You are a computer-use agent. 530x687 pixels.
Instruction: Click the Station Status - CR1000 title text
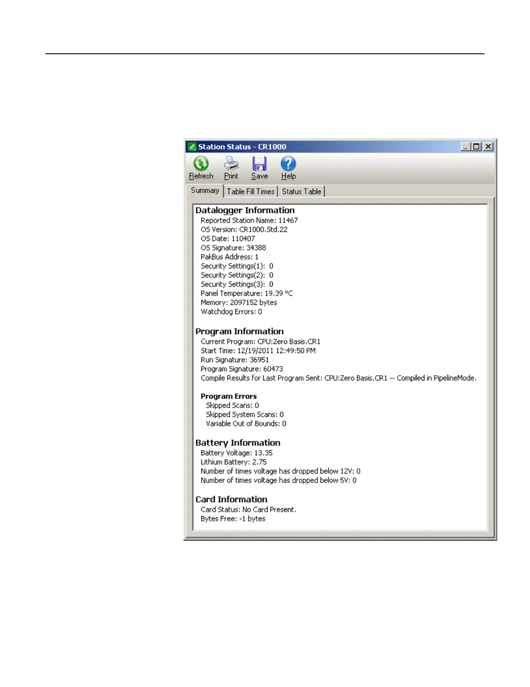tap(242, 147)
